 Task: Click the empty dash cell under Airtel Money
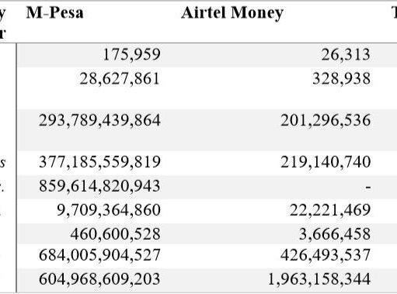click(x=367, y=187)
